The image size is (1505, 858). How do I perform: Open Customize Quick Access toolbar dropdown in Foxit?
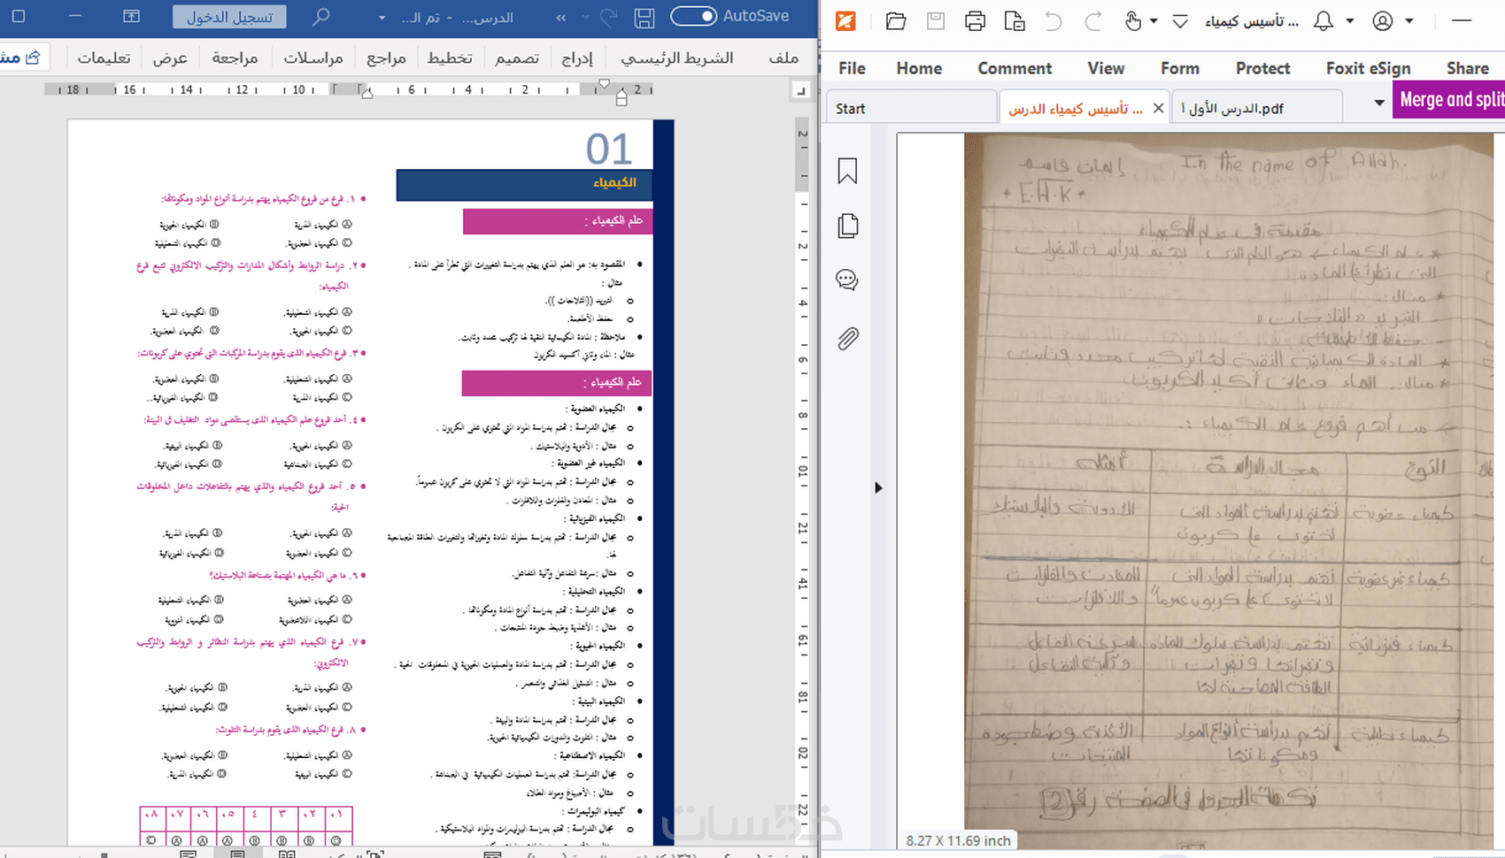coord(1180,21)
